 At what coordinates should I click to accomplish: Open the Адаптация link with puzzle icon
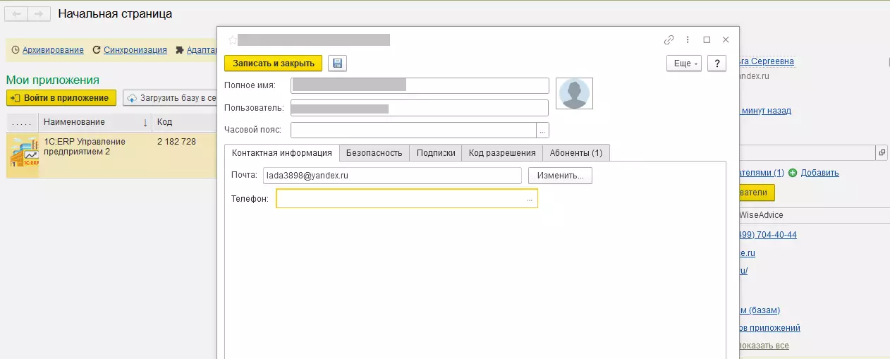pyautogui.click(x=201, y=50)
